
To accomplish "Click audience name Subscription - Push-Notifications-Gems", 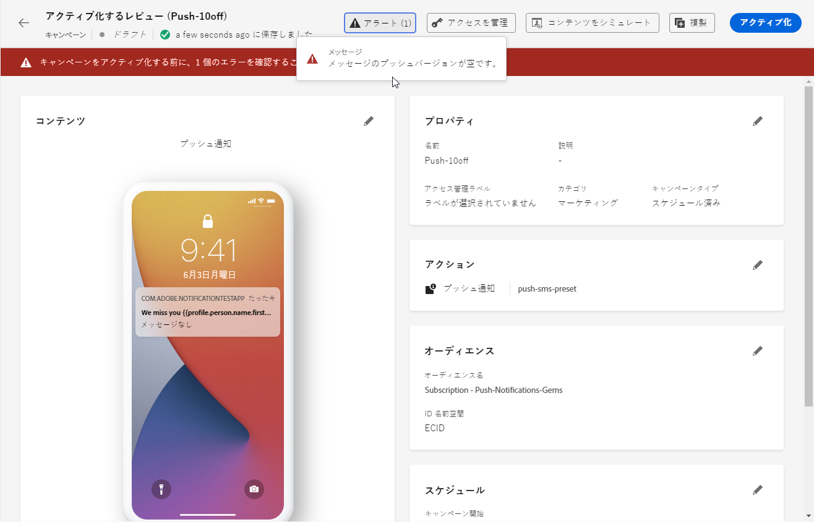I will click(494, 390).
